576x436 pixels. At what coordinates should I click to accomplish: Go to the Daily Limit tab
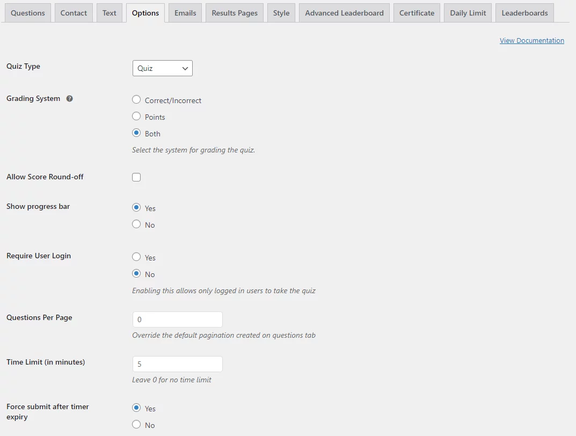(467, 12)
